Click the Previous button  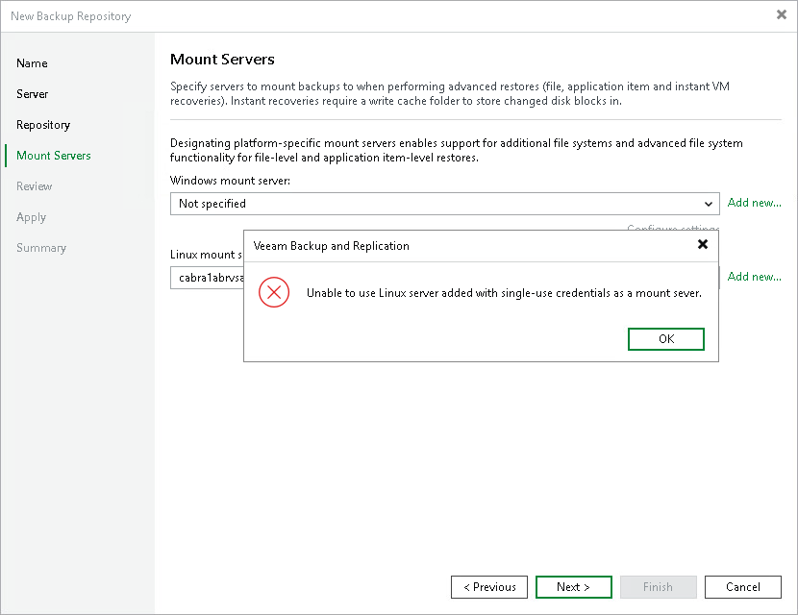pyautogui.click(x=489, y=587)
